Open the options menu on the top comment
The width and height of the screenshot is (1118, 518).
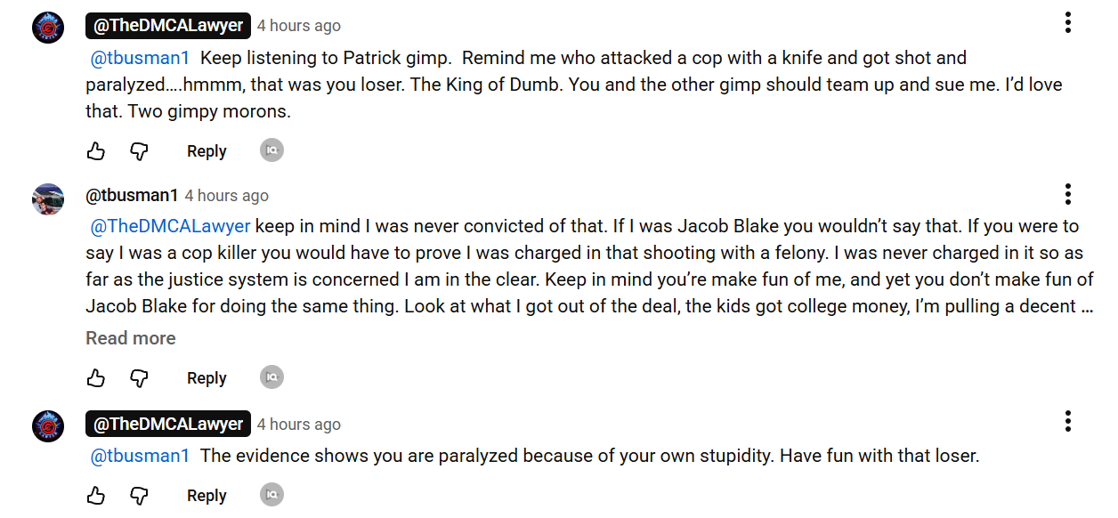point(1067,22)
